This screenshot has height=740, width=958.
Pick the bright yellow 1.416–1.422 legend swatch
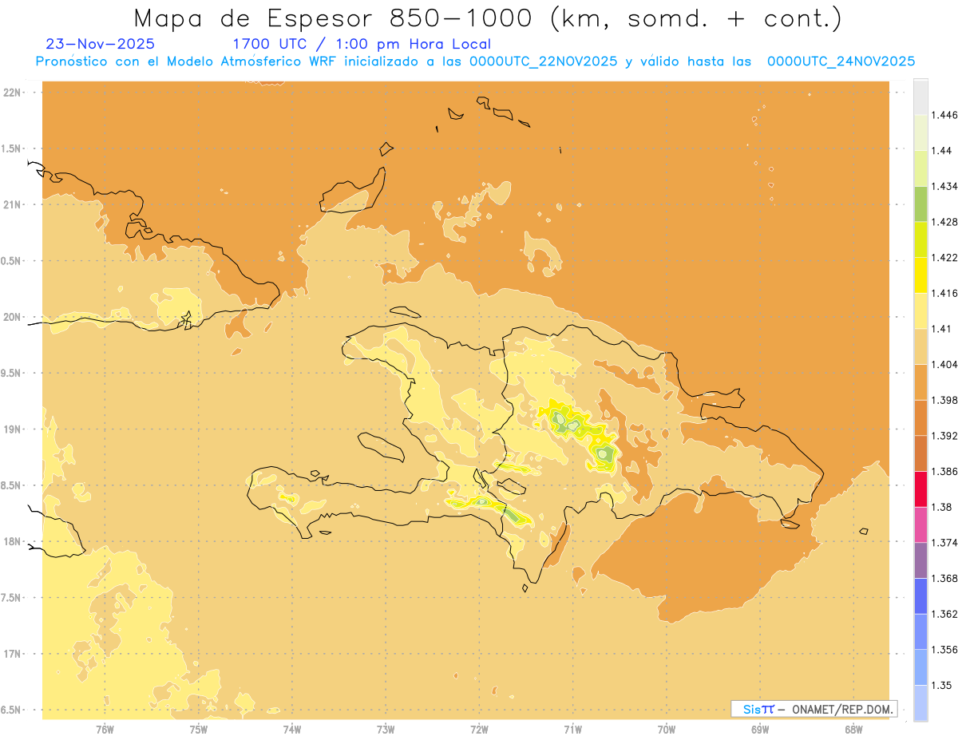[x=920, y=275]
